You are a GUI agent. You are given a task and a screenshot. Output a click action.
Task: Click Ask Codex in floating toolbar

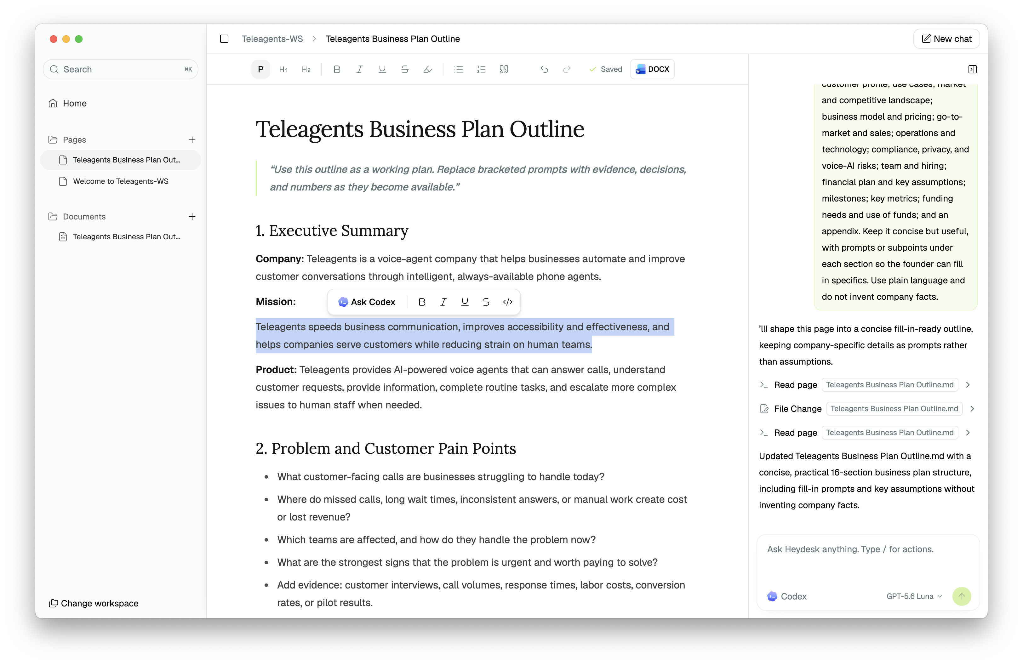tap(367, 302)
